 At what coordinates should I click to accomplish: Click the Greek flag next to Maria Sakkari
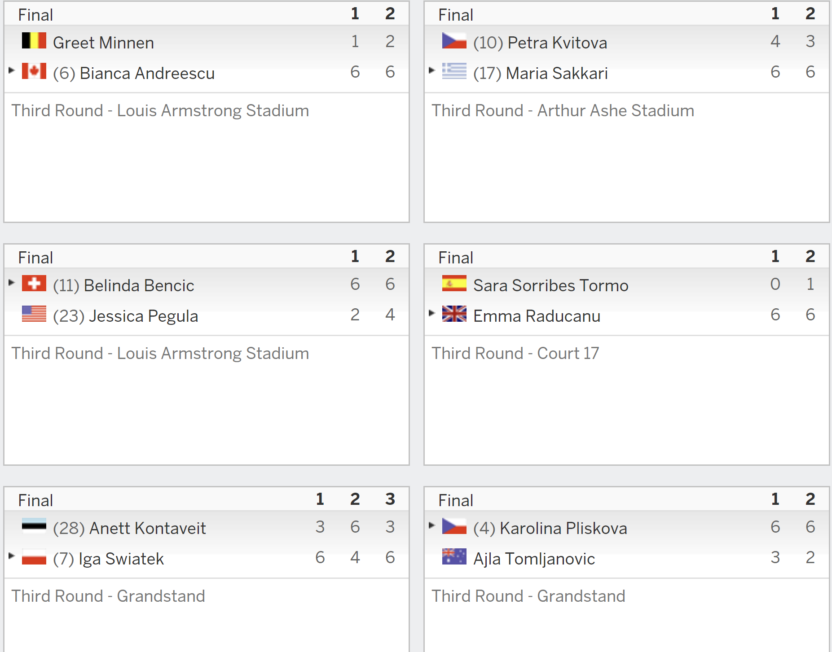point(454,71)
